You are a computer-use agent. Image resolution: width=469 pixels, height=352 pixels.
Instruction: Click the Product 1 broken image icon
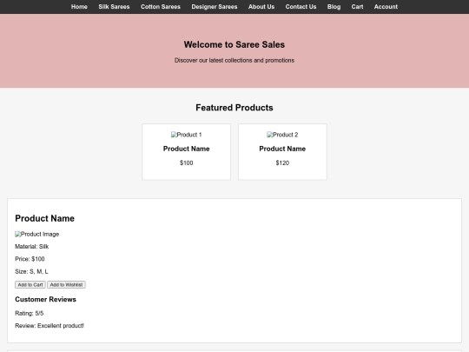174,135
